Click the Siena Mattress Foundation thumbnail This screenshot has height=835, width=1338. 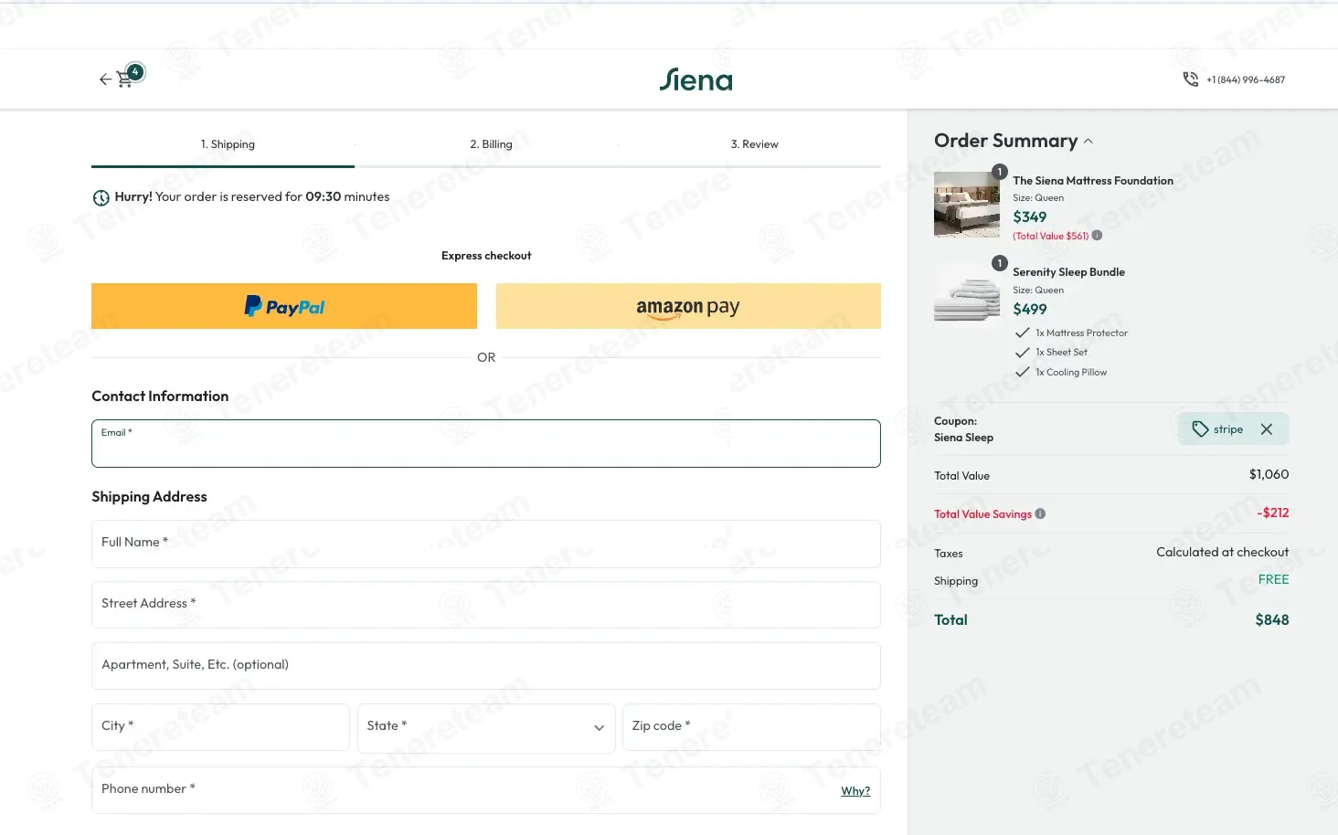pos(967,205)
